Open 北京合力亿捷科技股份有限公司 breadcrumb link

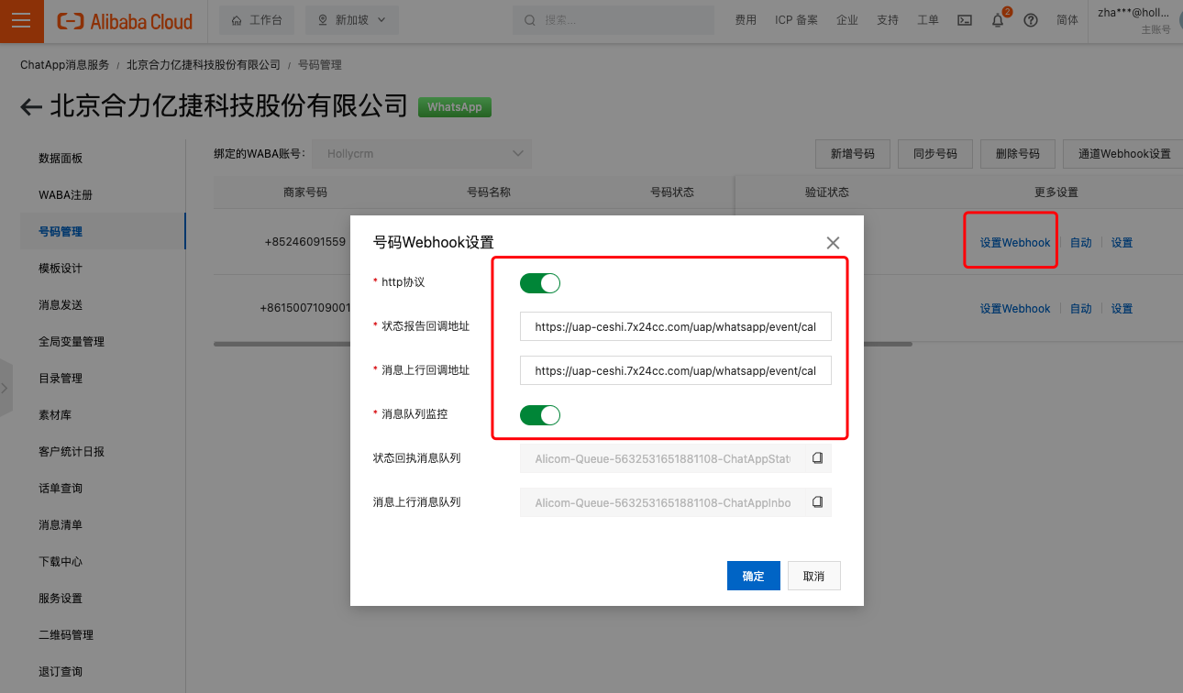204,65
